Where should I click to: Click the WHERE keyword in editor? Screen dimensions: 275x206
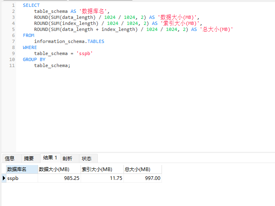pos(30,47)
